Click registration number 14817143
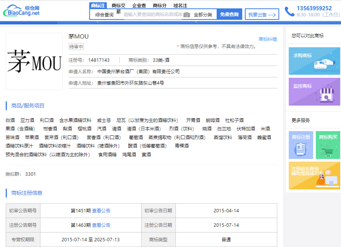 (x=99, y=60)
